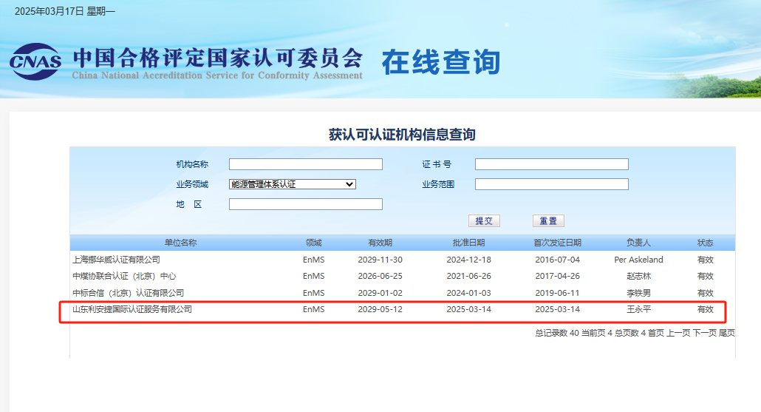Click the 重置 reset button
This screenshot has width=761, height=412.
coord(548,221)
